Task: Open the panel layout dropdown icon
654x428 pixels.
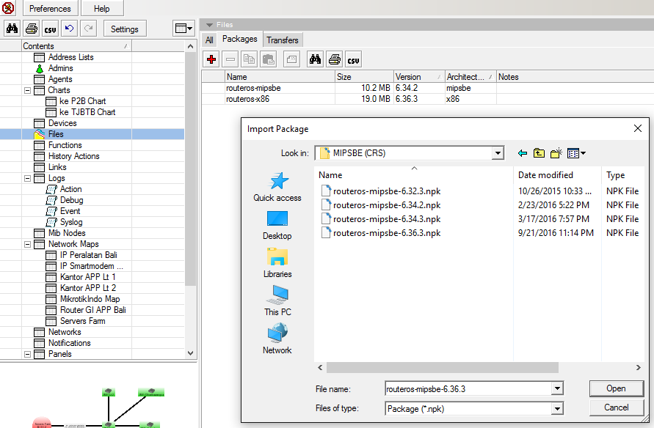Action: click(x=184, y=29)
